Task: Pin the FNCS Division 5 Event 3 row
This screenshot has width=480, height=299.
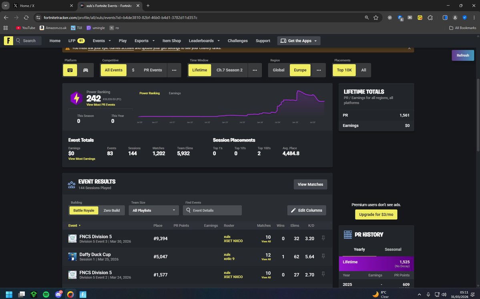Action: [x=323, y=238]
